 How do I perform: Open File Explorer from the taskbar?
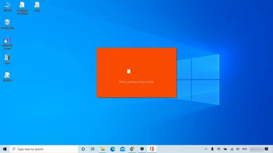click(103, 149)
